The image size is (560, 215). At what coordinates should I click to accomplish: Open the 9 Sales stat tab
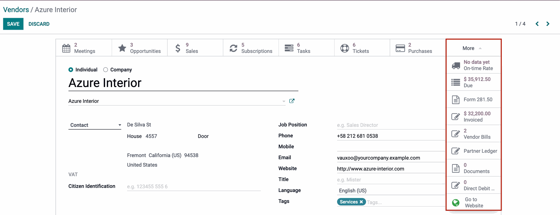[195, 48]
